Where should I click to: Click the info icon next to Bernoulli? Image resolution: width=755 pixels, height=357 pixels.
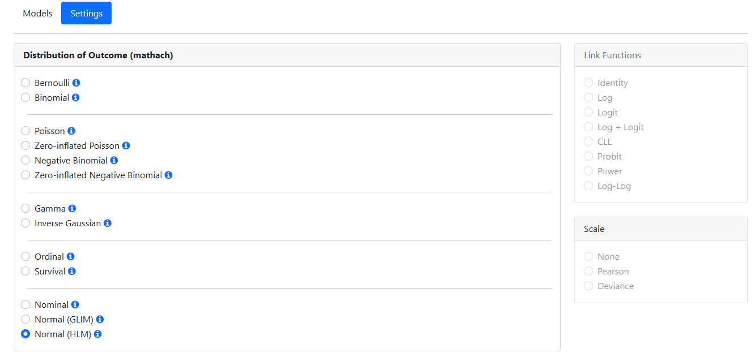(x=76, y=83)
